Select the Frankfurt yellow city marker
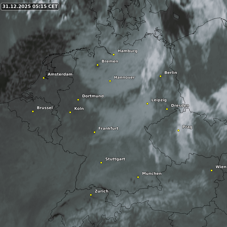The image size is (227, 227). pos(94,132)
